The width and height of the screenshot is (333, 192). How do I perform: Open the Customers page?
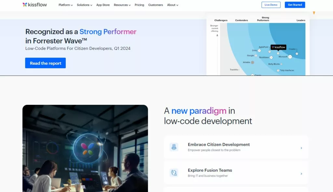[x=155, y=5]
